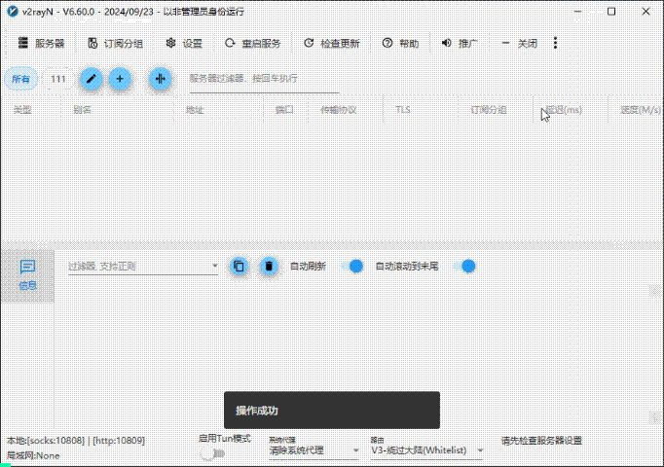This screenshot has width=664, height=467.
Task: Click the refresh icon beside 检查更新
Action: coord(309,43)
